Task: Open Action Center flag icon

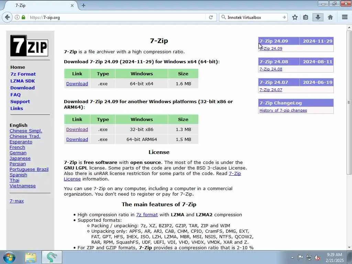Action: click(300, 257)
